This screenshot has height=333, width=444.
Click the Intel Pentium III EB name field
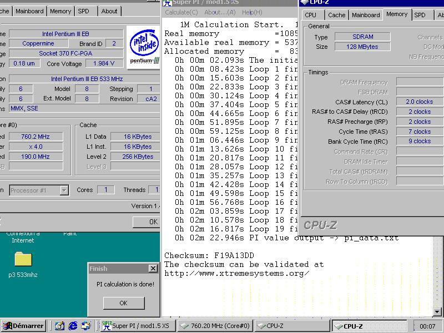(66, 34)
